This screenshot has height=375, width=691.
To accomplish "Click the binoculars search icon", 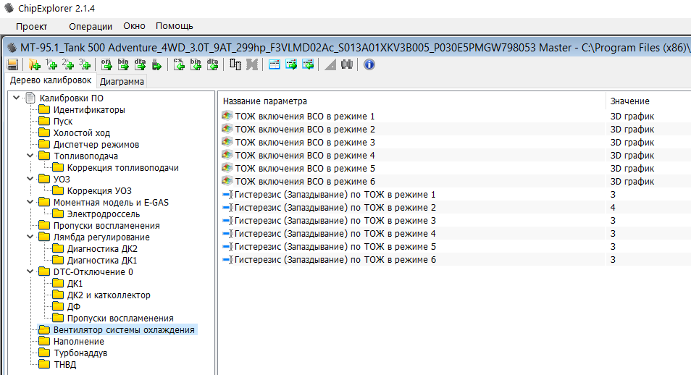I will 347,64.
